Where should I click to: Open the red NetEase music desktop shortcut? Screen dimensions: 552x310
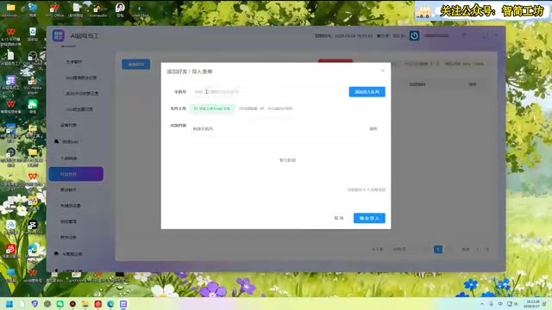pos(10,251)
